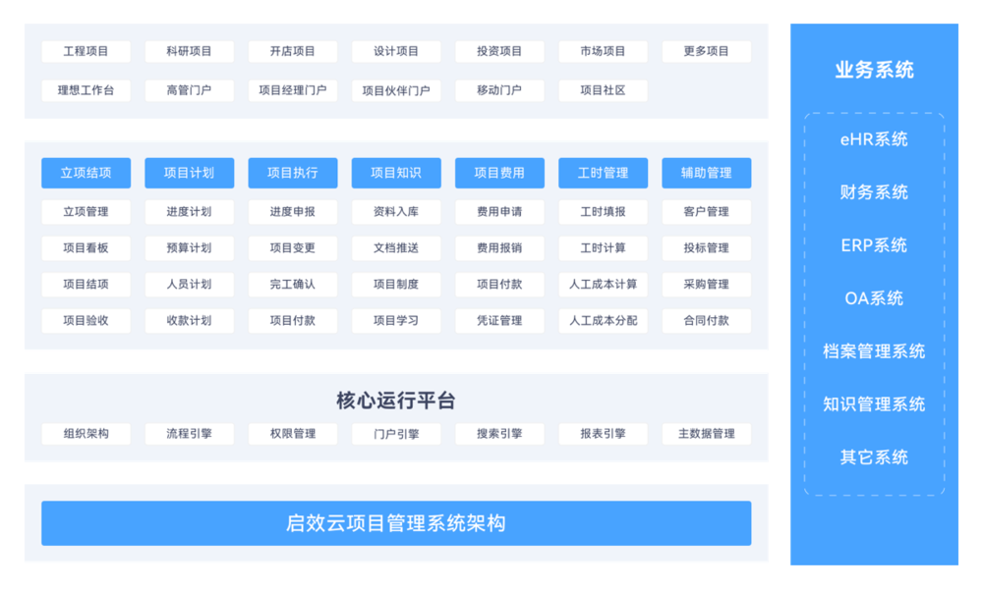The image size is (983, 589).
Task: Select the blue 项目计划 header
Action: pyautogui.click(x=190, y=173)
